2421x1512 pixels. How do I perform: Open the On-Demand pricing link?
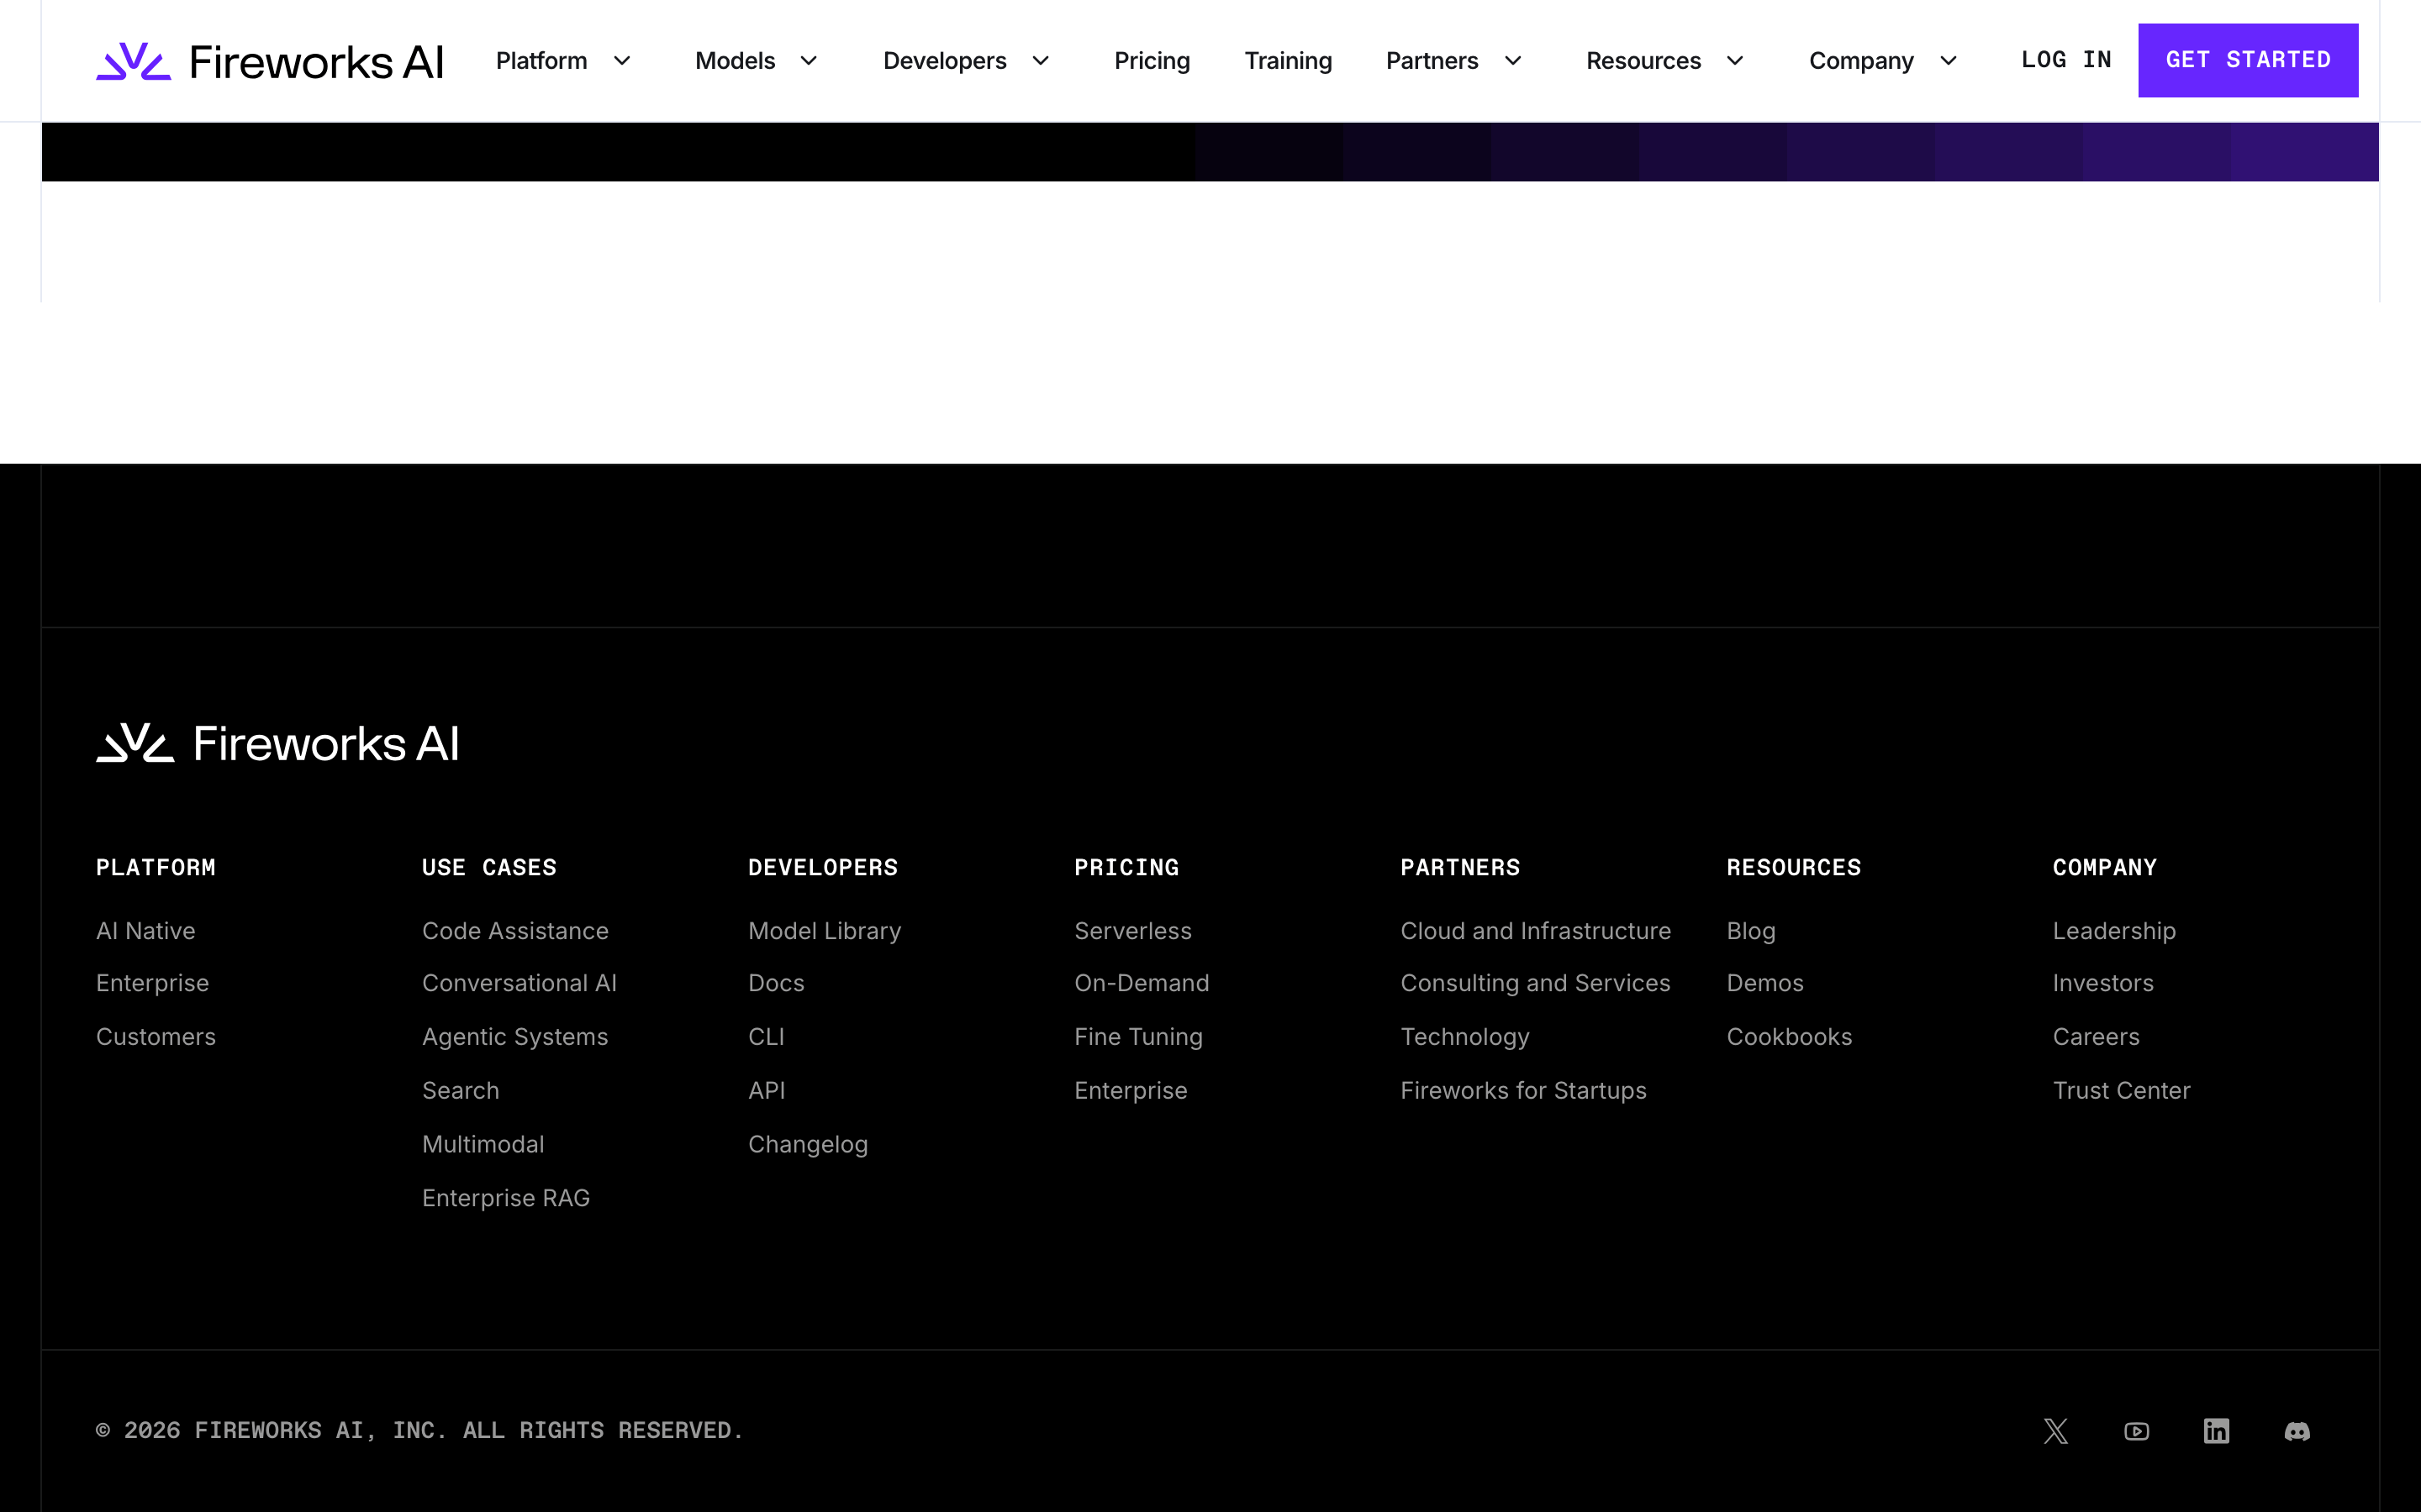pos(1142,983)
